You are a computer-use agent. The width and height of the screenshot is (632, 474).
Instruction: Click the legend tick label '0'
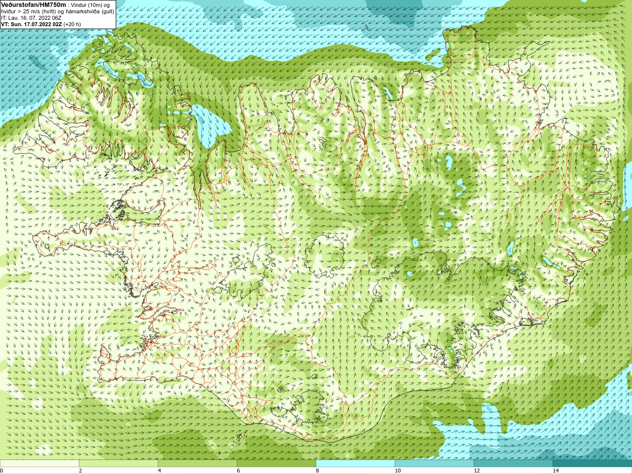2,471
